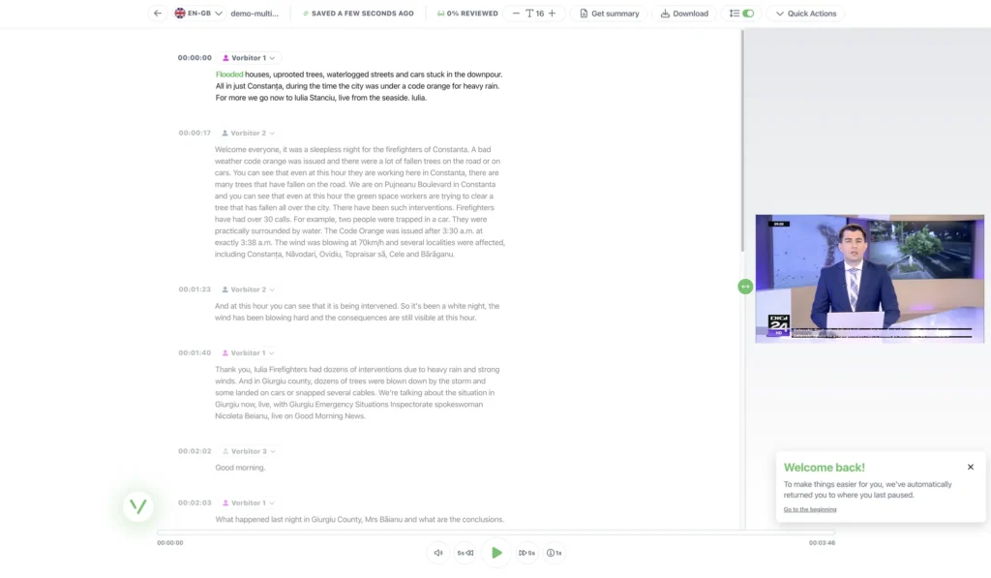Dismiss the Welcome back notification
This screenshot has height=578, width=991.
pyautogui.click(x=970, y=466)
